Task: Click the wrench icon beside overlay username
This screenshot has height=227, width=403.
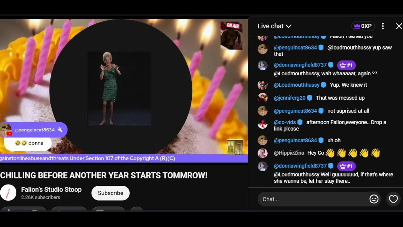Action: coord(60,130)
